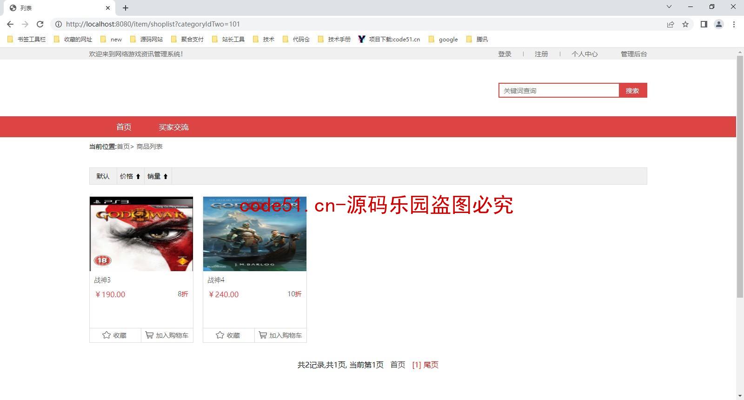Go to 管理后台
Screen dimensions: 744x400
pos(634,54)
